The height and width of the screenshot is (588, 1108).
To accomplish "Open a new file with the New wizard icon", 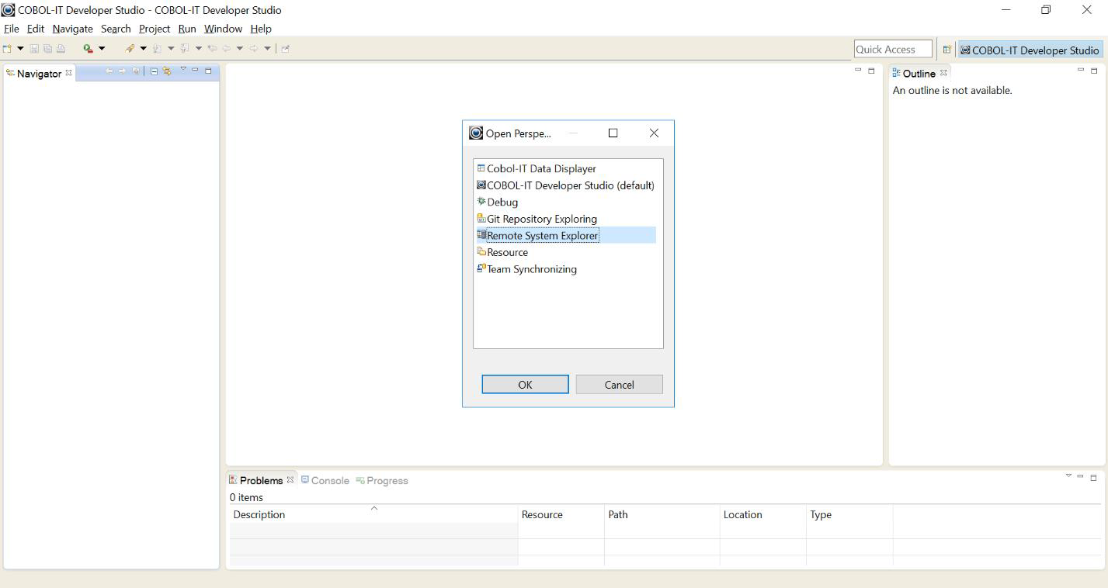I will coord(7,48).
